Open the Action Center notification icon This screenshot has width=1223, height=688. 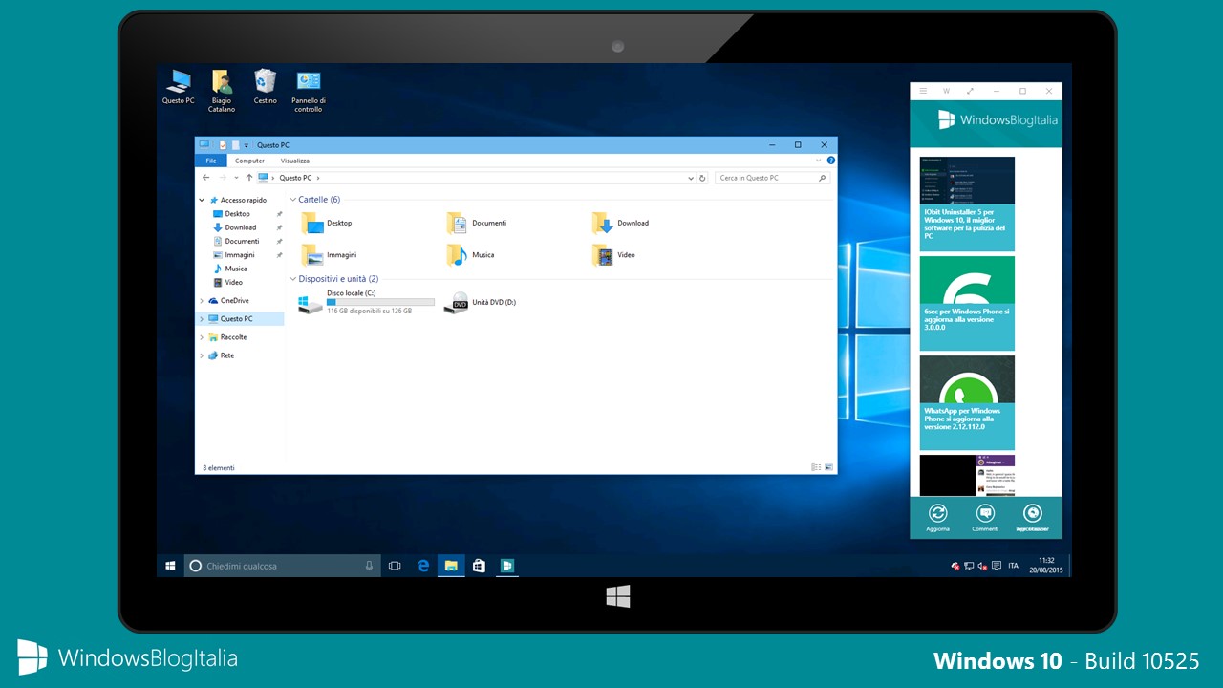click(x=997, y=566)
